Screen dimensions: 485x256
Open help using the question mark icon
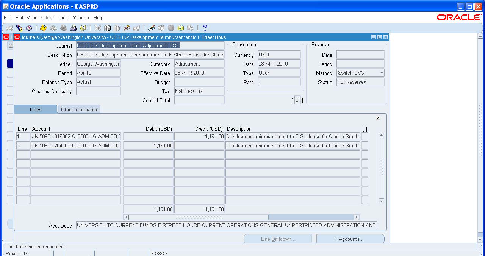point(205,28)
